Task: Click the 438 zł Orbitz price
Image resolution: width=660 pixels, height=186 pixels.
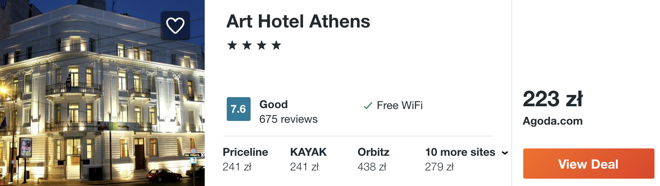Action: (x=372, y=167)
